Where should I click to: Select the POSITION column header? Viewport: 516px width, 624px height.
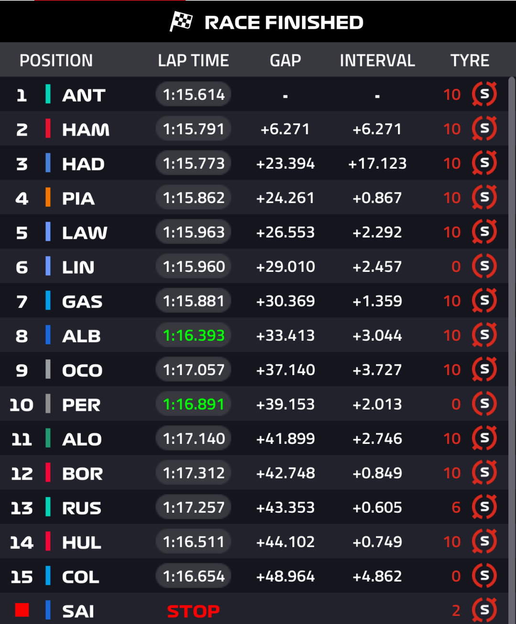pyautogui.click(x=56, y=61)
